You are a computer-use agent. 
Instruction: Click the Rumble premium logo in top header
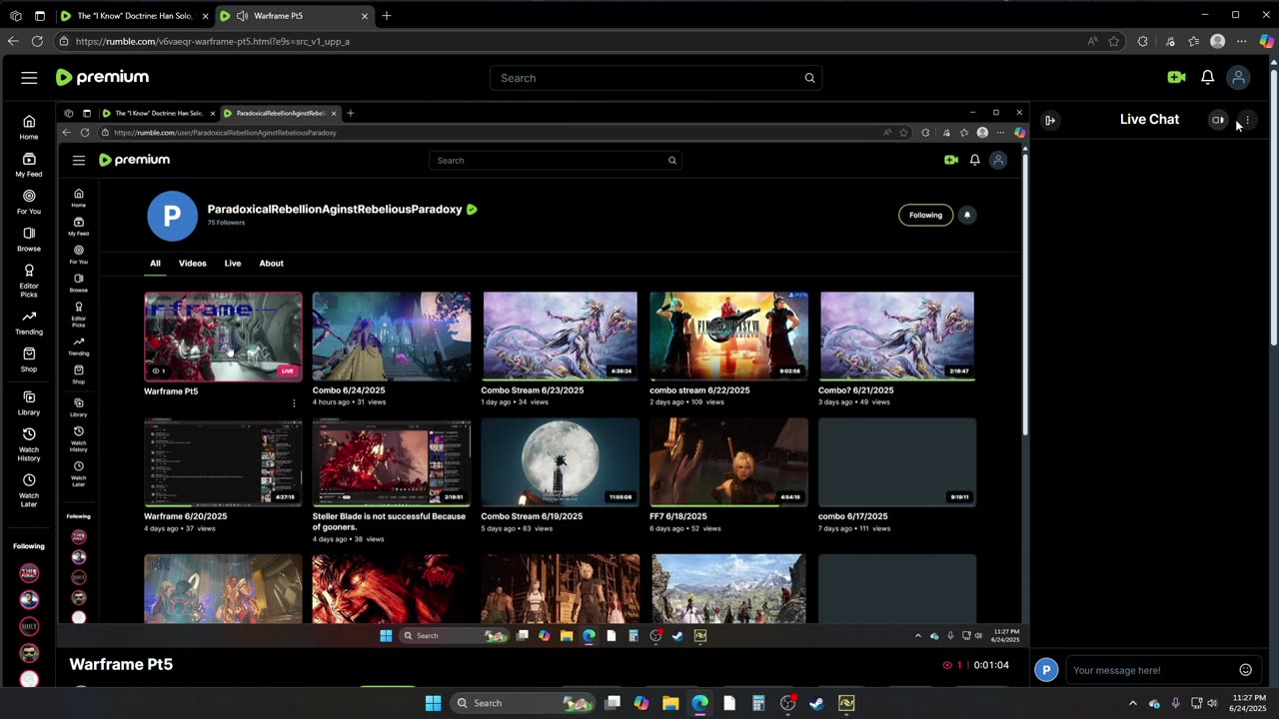click(102, 77)
